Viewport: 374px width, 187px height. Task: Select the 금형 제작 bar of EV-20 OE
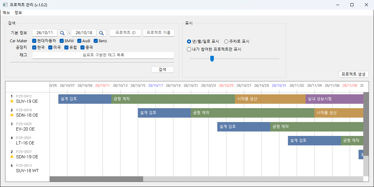317,127
